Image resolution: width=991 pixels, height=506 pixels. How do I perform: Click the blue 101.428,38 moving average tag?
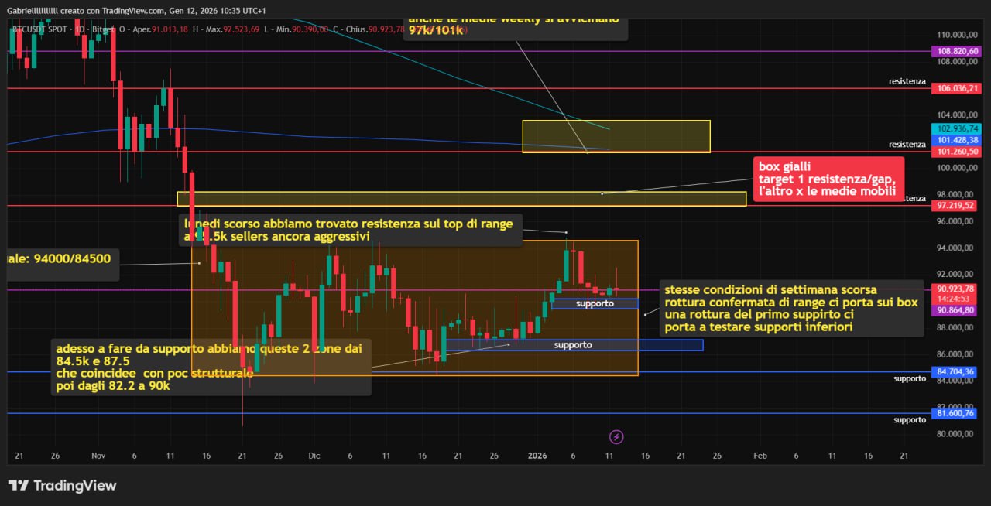955,140
